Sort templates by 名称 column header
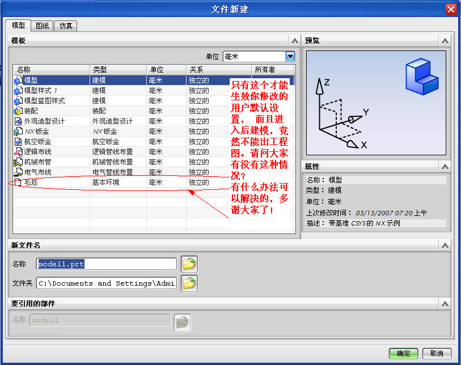The image size is (461, 365). click(x=52, y=70)
